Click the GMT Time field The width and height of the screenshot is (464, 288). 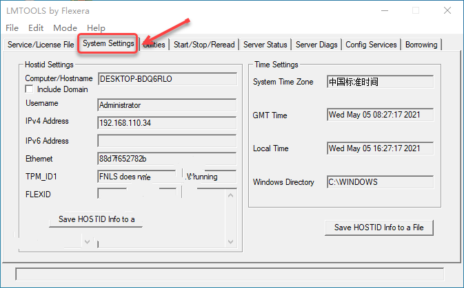pyautogui.click(x=381, y=115)
